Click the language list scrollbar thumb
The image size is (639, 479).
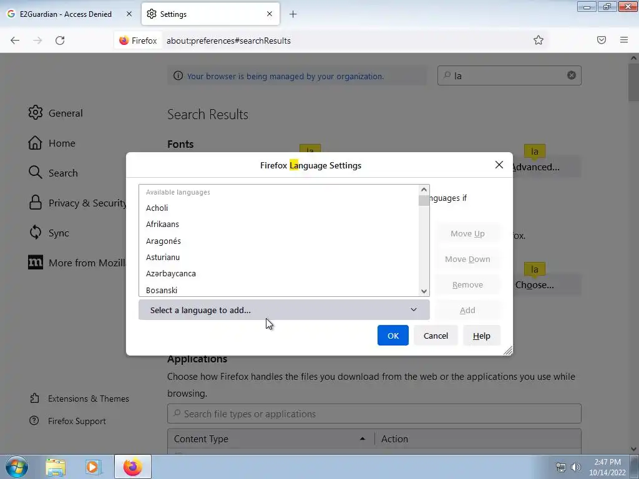(424, 200)
